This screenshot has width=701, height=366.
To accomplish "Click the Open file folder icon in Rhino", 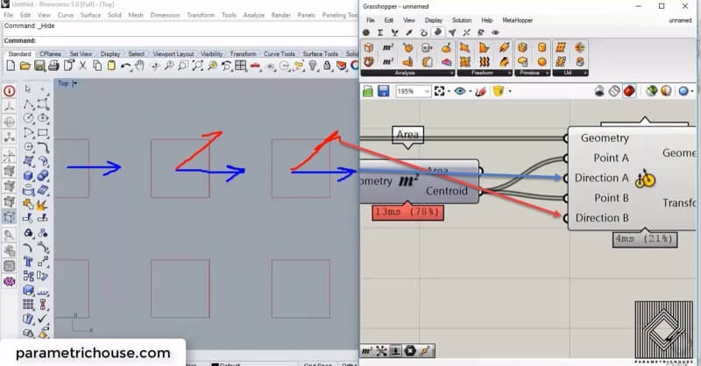I will tap(25, 66).
